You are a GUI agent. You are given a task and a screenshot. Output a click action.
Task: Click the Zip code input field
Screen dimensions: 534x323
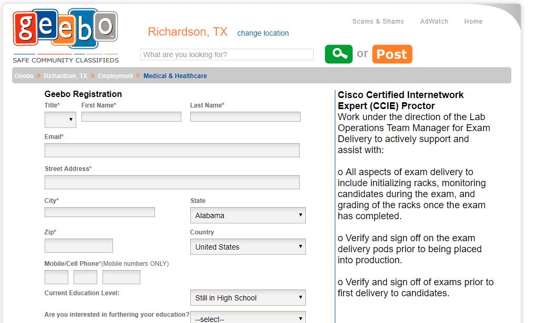tap(79, 245)
